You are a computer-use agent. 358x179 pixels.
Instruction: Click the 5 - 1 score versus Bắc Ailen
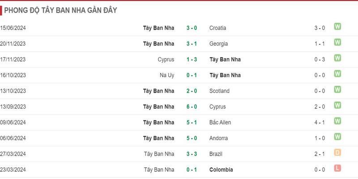tap(192, 123)
